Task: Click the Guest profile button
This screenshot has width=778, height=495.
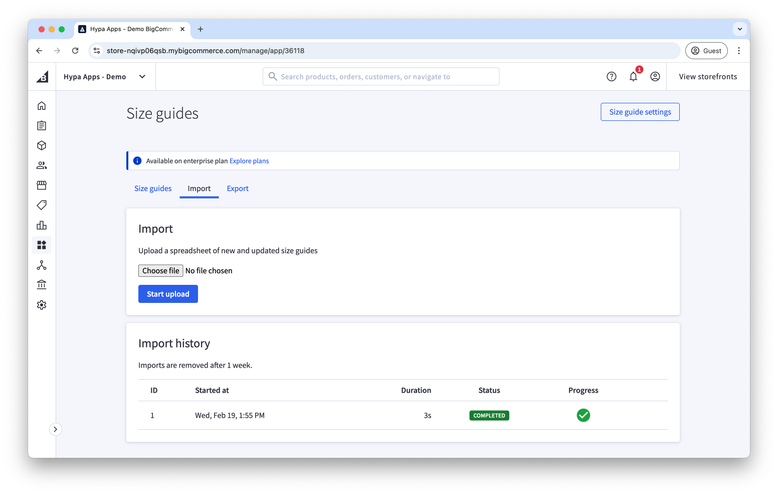Action: click(x=706, y=51)
